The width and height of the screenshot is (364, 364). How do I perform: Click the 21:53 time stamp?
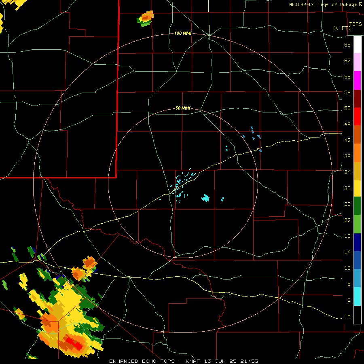[x=249, y=361]
